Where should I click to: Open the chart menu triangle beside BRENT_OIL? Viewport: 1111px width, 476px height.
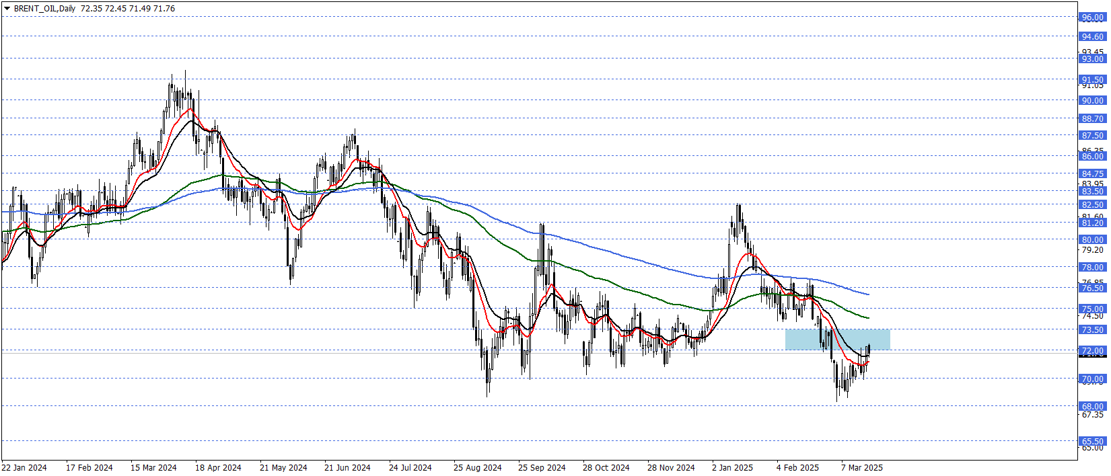[7, 9]
